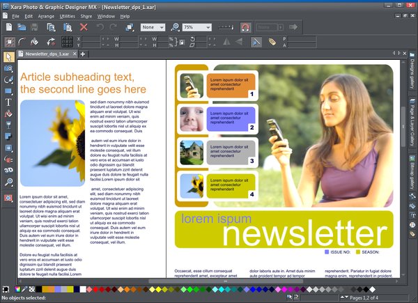The height and width of the screenshot is (303, 418).
Task: Choose the Shadow tool
Action: tap(8, 137)
